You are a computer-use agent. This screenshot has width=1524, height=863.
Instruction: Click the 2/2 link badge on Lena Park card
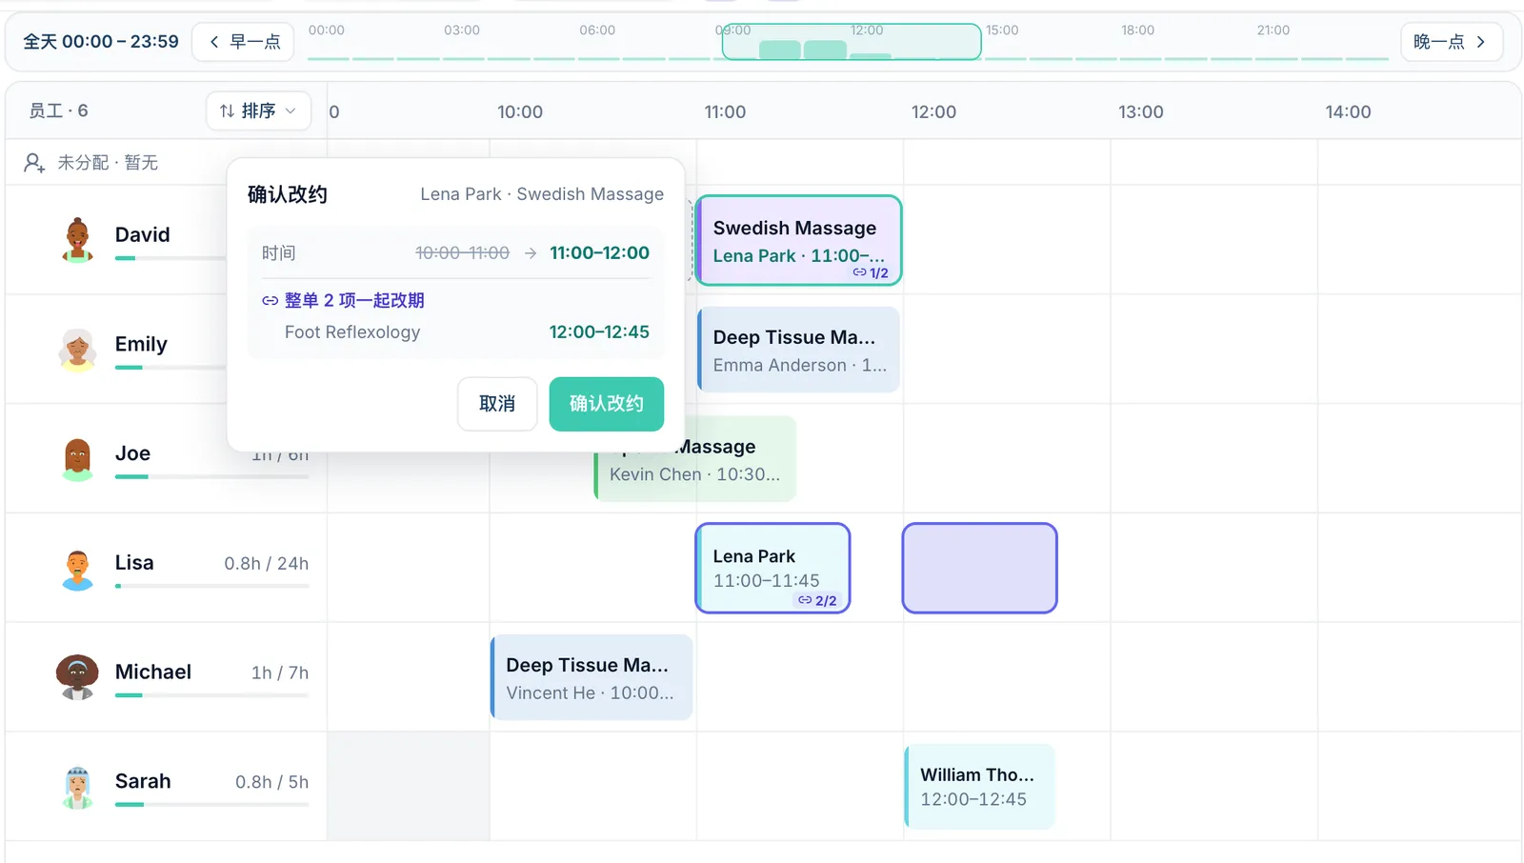tap(817, 600)
